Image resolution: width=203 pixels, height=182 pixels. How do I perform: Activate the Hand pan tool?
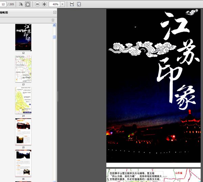(x=28, y=4)
